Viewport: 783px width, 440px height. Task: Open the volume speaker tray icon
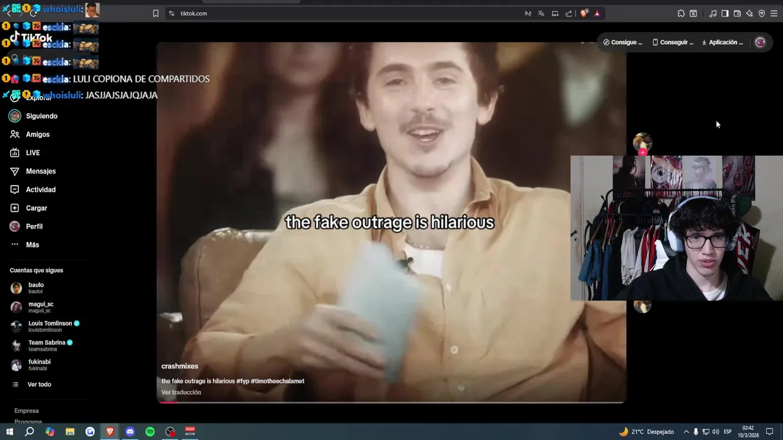pos(716,431)
